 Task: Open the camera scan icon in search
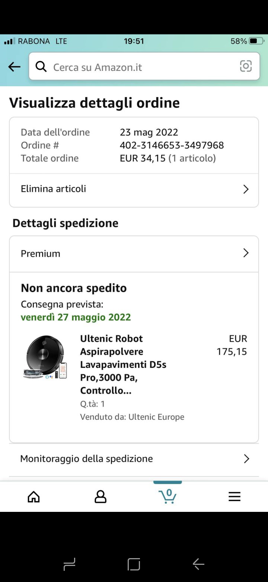point(246,66)
